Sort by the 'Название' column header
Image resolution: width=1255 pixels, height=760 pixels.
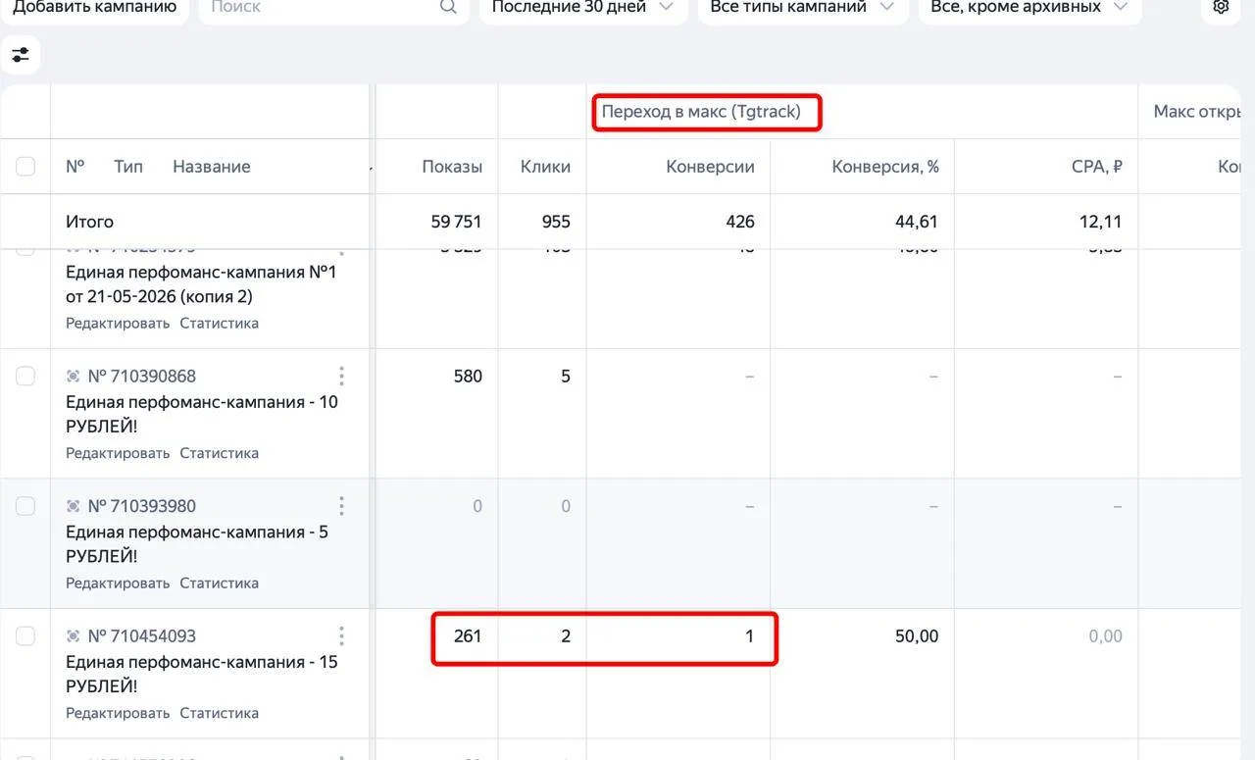[x=212, y=166]
